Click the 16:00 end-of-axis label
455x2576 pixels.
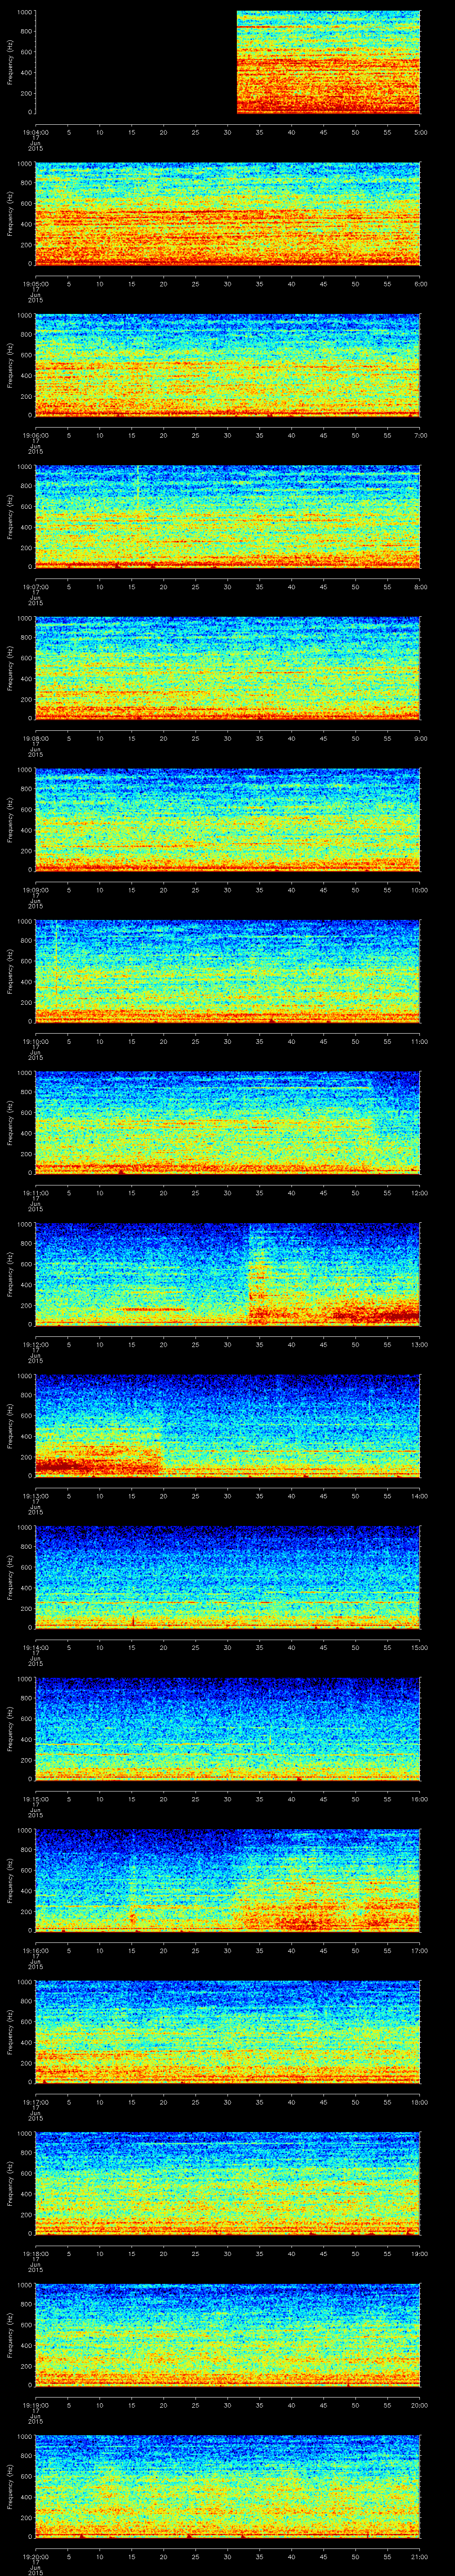(x=419, y=1798)
